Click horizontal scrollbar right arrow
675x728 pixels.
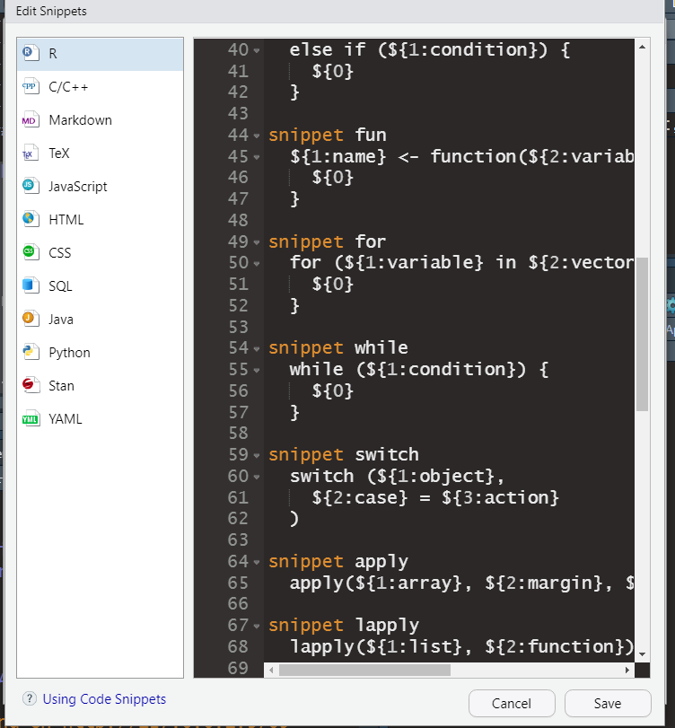point(627,670)
